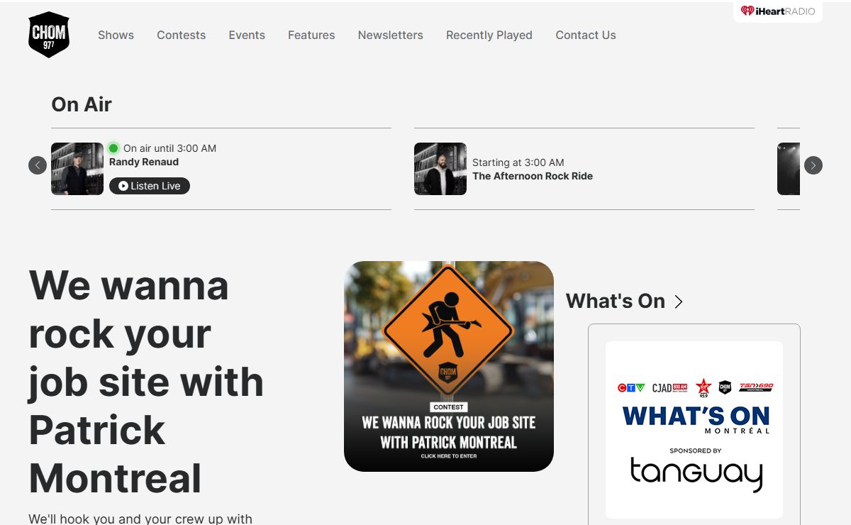The height and width of the screenshot is (525, 851).
Task: Click the partially visible third show thumbnail
Action: point(789,169)
